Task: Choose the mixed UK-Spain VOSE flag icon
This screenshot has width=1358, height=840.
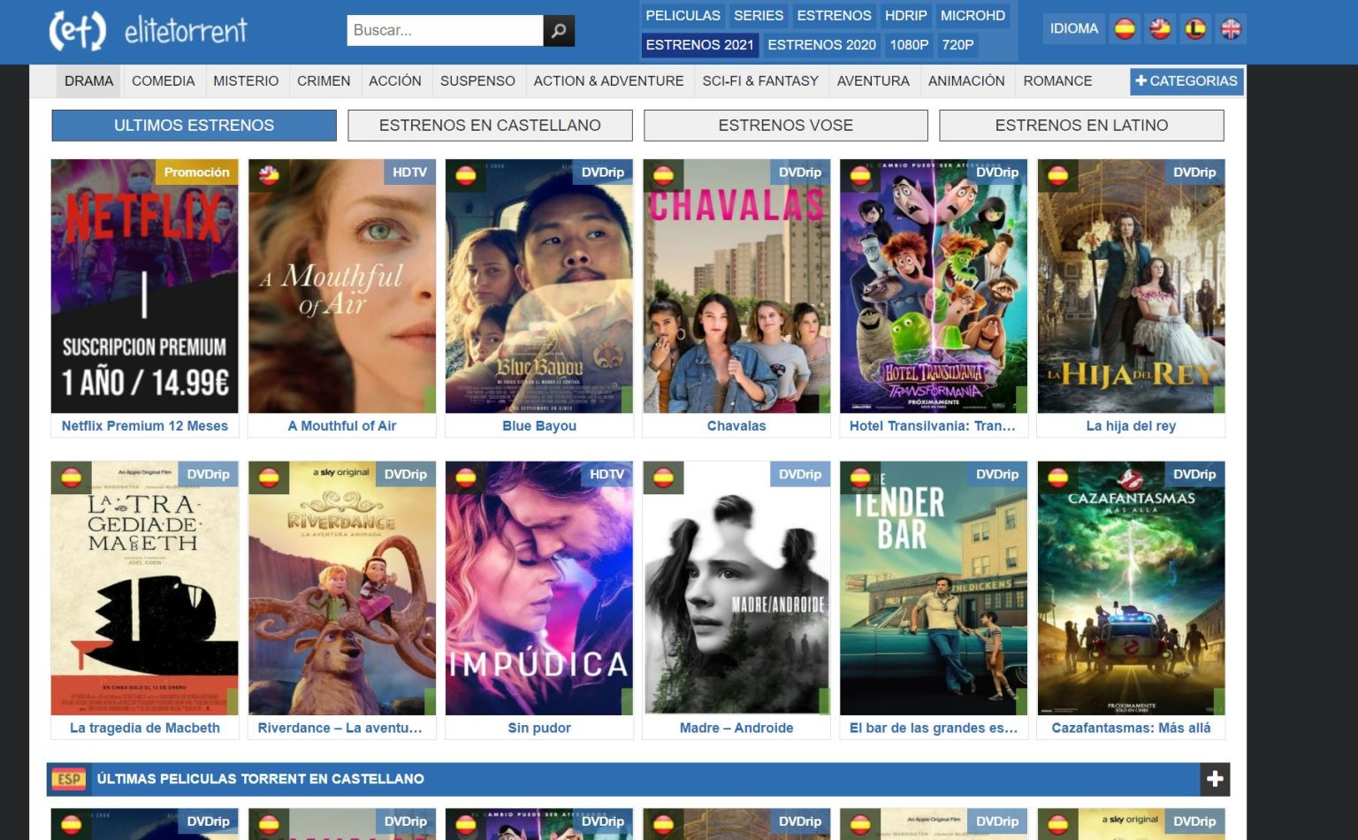Action: click(1160, 29)
